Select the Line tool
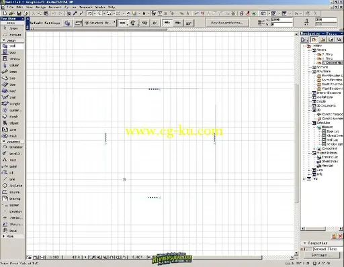The width and height of the screenshot is (344, 267). (x=13, y=179)
